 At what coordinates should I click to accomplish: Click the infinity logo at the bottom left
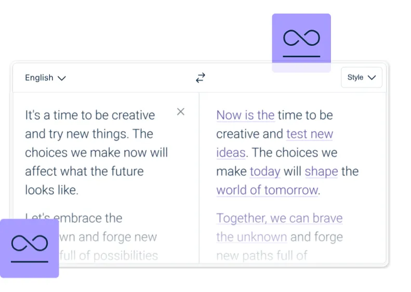pos(30,248)
